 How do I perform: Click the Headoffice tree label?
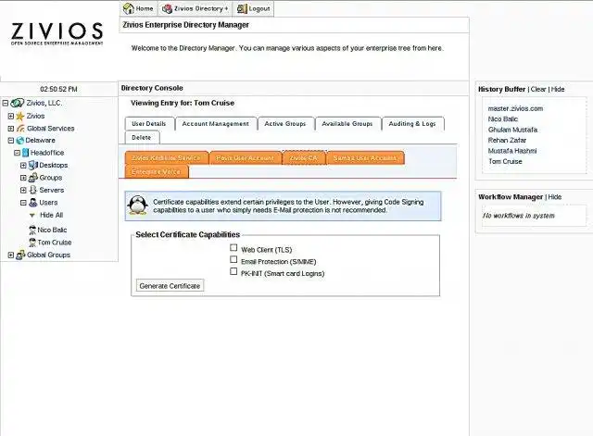(47, 153)
